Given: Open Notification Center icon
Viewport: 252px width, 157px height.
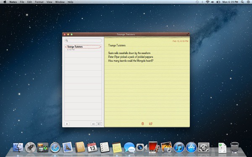Looking at the screenshot, I should tap(248, 2).
